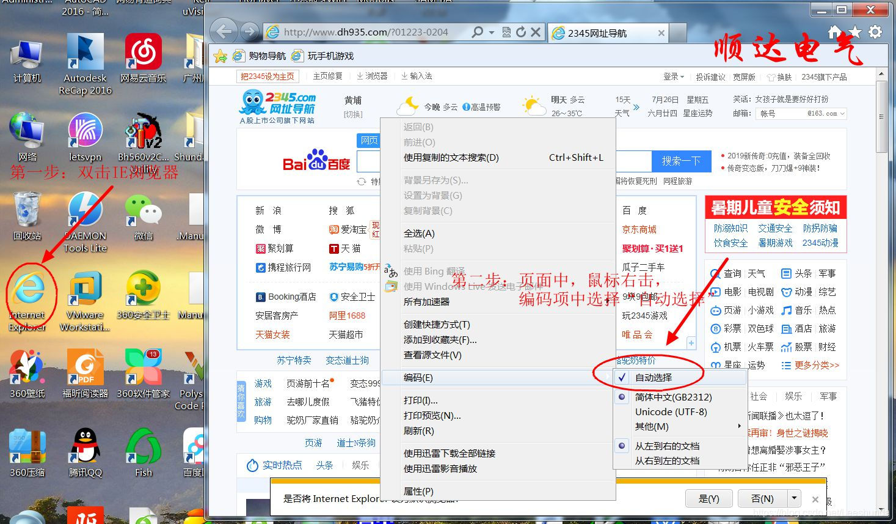The height and width of the screenshot is (524, 896).
Task: Choose 打印预览(N)... in context menu
Action: (497, 415)
